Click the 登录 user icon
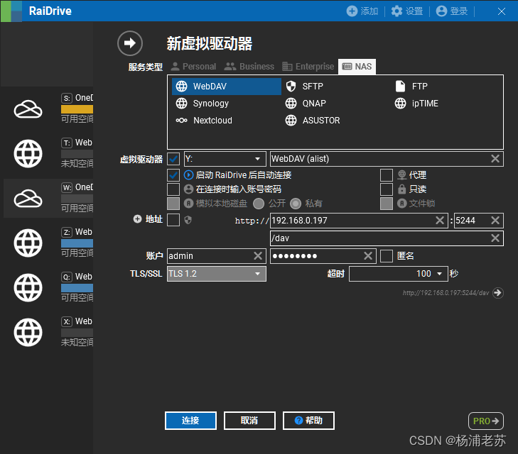This screenshot has width=518, height=454. (x=441, y=11)
